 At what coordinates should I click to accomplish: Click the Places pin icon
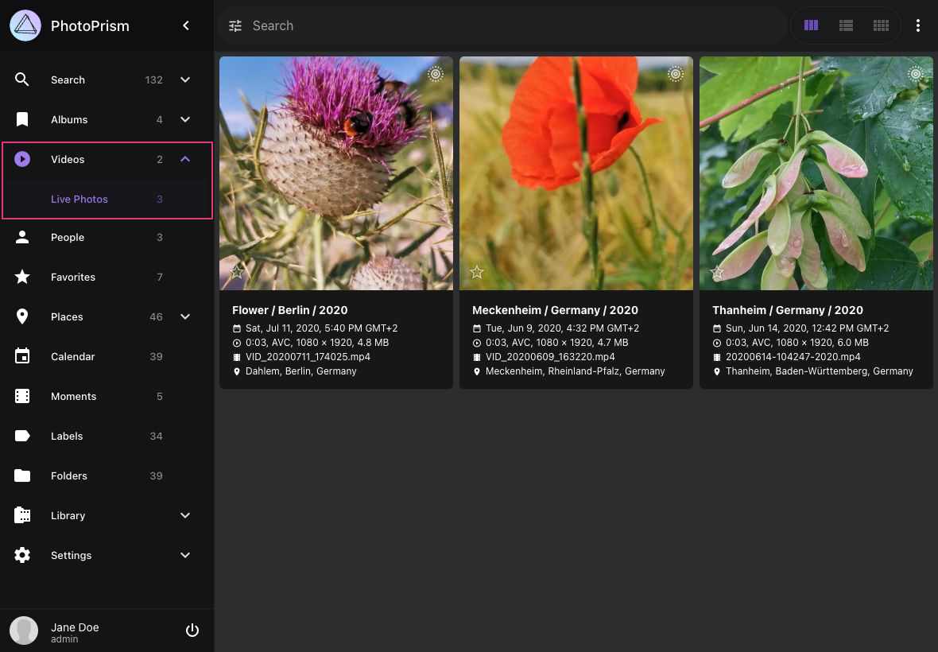tap(22, 316)
